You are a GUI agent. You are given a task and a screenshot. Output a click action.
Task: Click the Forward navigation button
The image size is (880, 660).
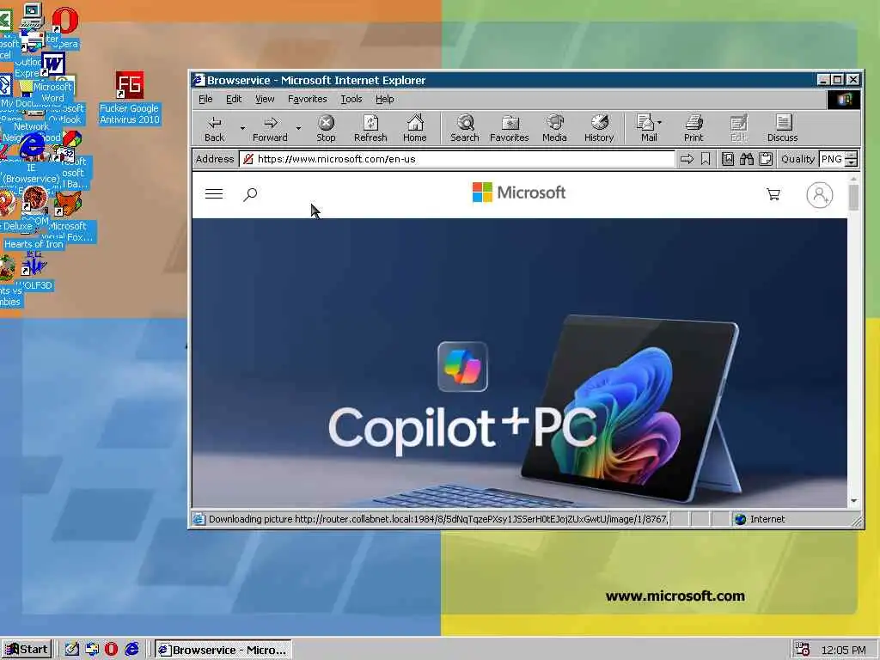click(270, 129)
